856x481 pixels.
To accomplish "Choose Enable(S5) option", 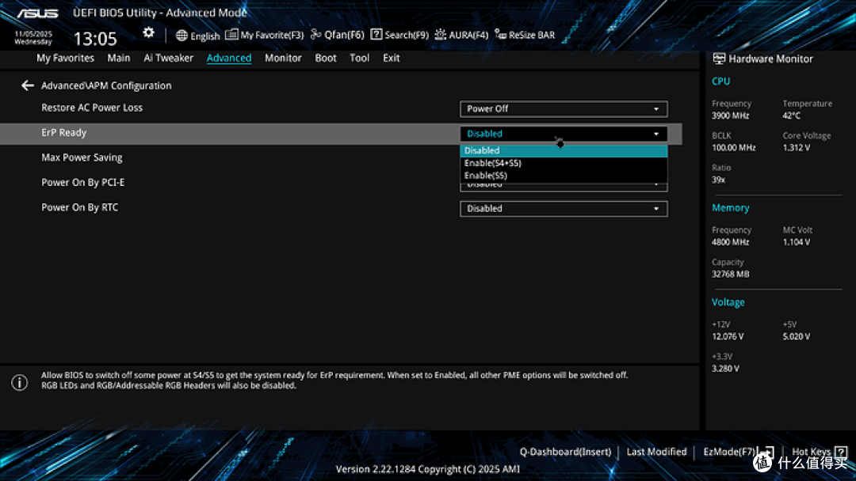I will 564,176.
